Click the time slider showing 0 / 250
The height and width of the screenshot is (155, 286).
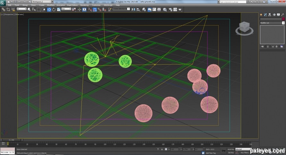[x=12, y=140]
